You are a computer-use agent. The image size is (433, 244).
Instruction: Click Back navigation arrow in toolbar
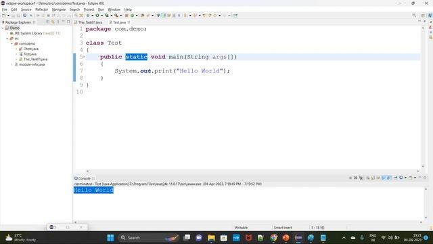(215, 16)
